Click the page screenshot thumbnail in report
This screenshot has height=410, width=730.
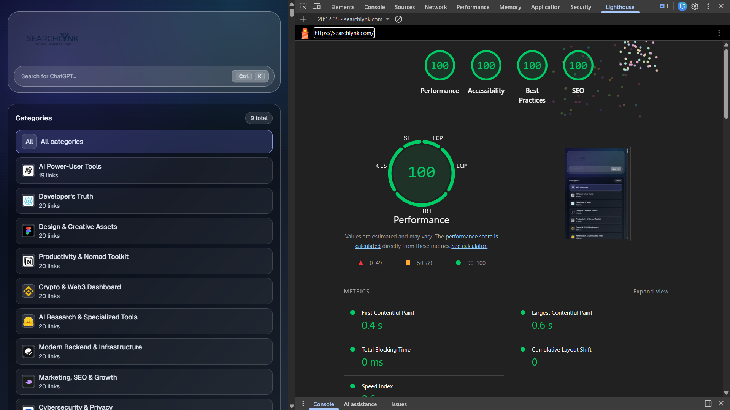click(597, 194)
